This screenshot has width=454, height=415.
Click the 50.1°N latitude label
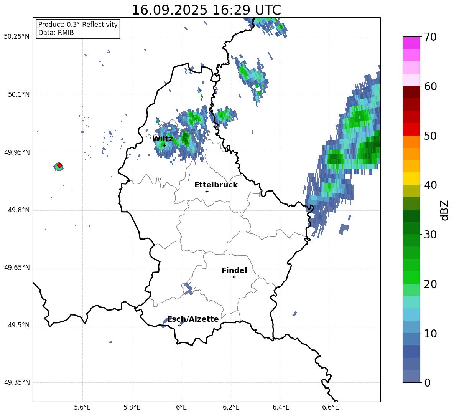(18, 95)
